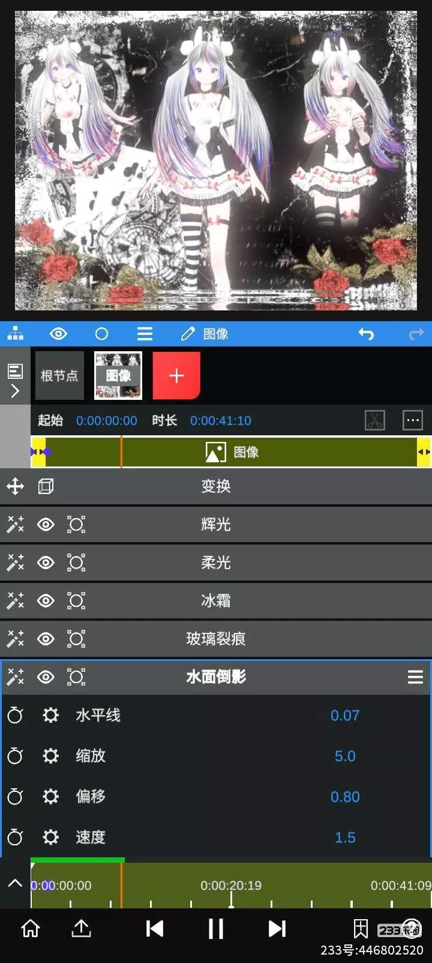Screen dimensions: 432x963
Task: Expand the side panel chevron arrow
Action: [15, 391]
